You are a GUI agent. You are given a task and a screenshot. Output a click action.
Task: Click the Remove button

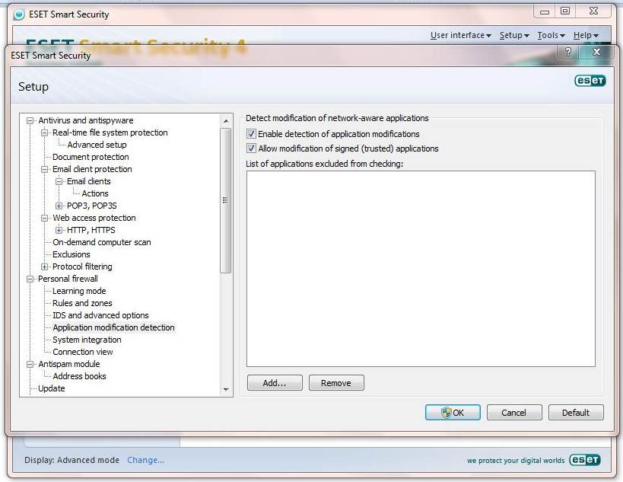coord(336,382)
